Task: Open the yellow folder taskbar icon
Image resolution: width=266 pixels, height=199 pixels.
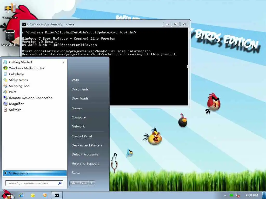Action: 33,195
